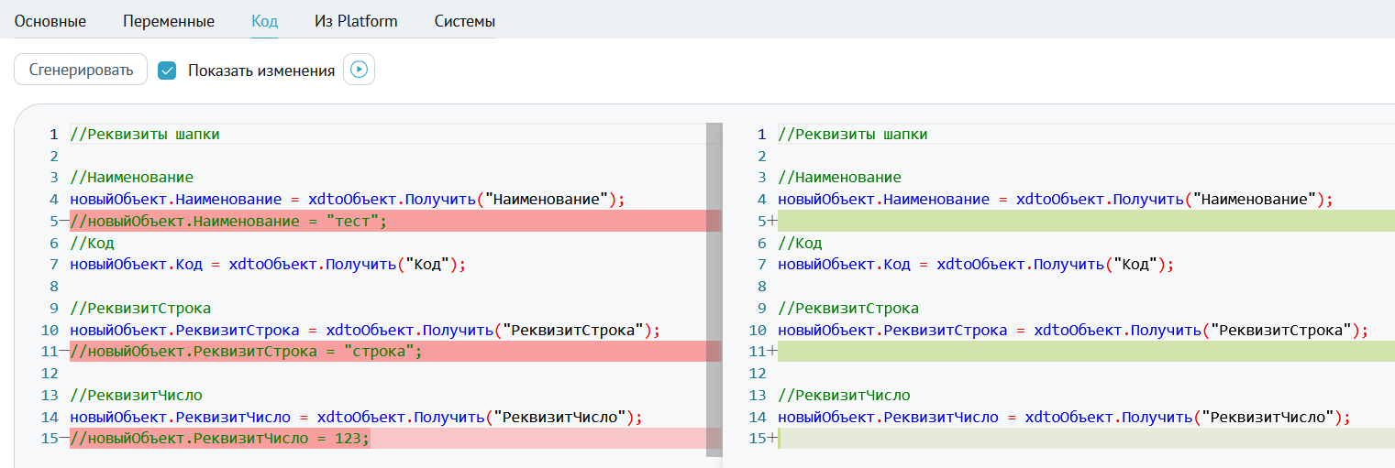Viewport: 1395px width, 468px height.
Task: Click "//РеквизитСтрока" comment in right pane
Action: point(848,309)
